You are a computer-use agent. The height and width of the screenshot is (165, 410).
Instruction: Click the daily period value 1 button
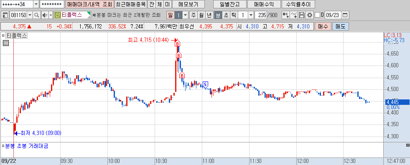point(178,15)
